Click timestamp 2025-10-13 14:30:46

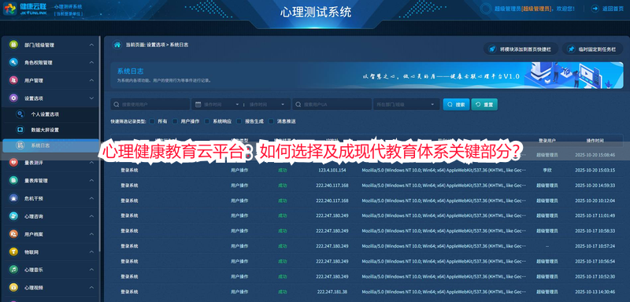[595, 291]
